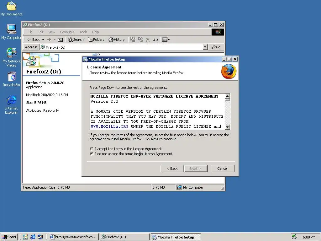Click Modified: 2/8/2022 9:16 PM text

[x=47, y=95]
